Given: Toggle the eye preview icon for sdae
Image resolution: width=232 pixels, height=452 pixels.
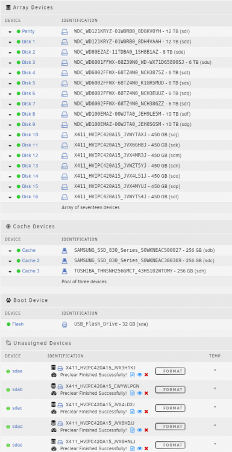Looking at the screenshot, I should click(x=140, y=448).
